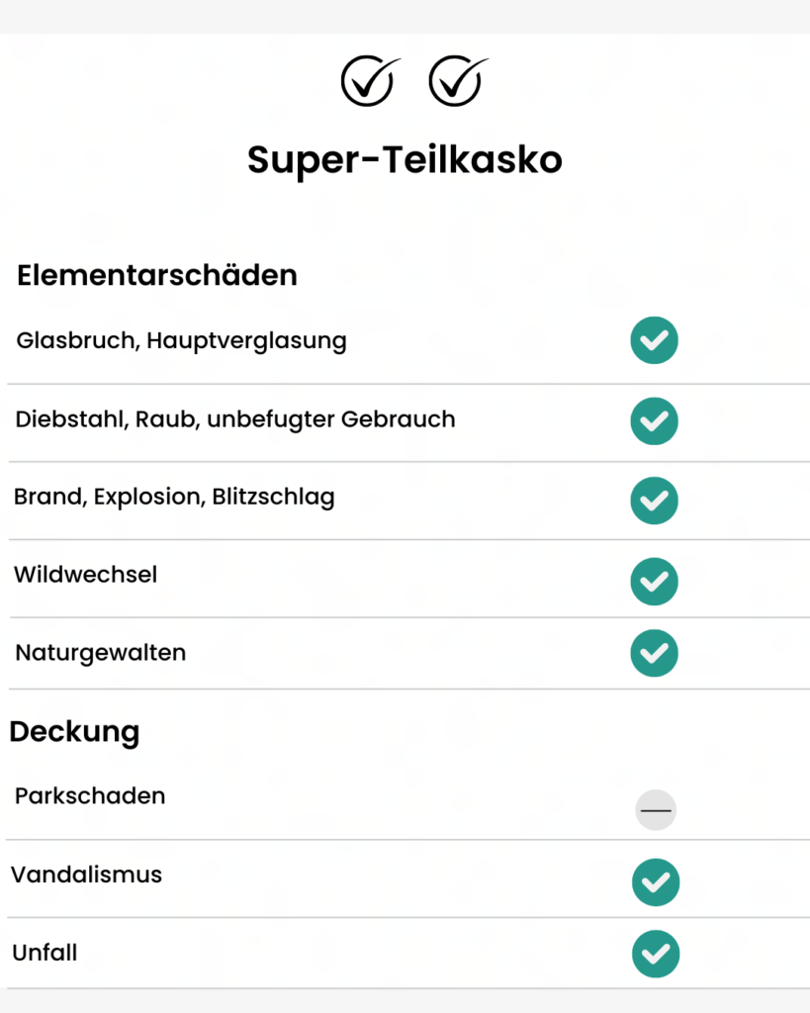Image resolution: width=810 pixels, height=1013 pixels.
Task: Click the Unfall green checkmark
Action: click(x=656, y=955)
